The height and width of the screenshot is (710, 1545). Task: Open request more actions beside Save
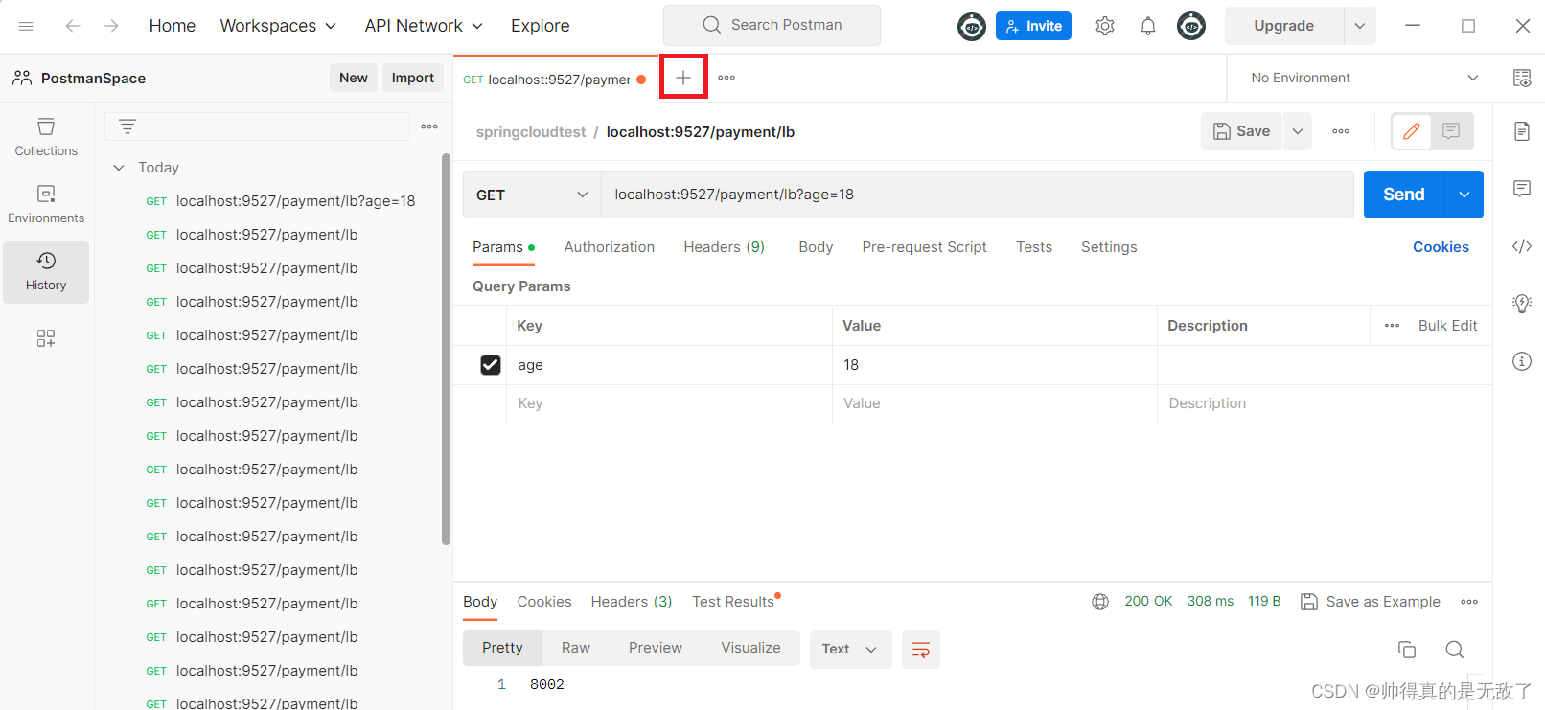pyautogui.click(x=1341, y=131)
